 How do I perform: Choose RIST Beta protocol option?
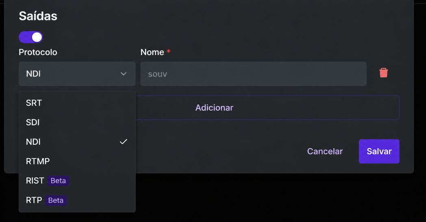pos(77,181)
